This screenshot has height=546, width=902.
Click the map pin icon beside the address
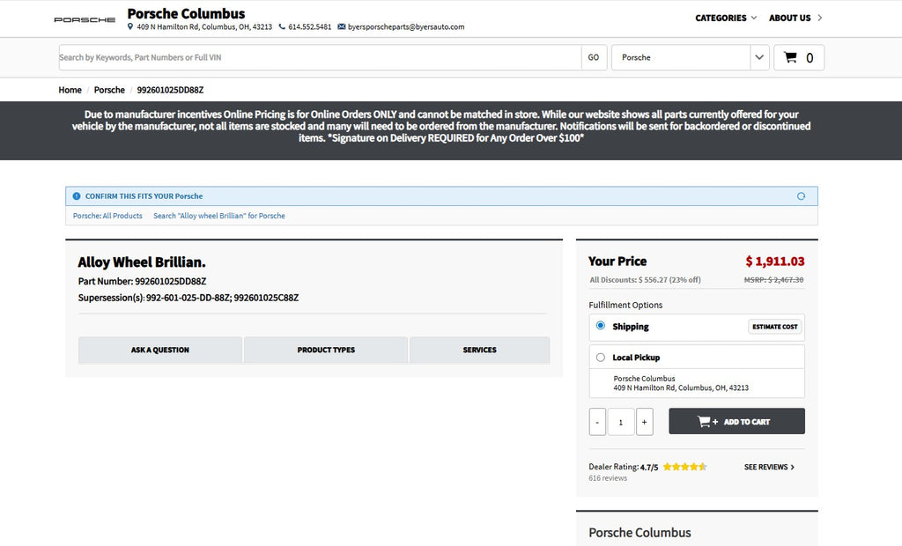click(130, 26)
